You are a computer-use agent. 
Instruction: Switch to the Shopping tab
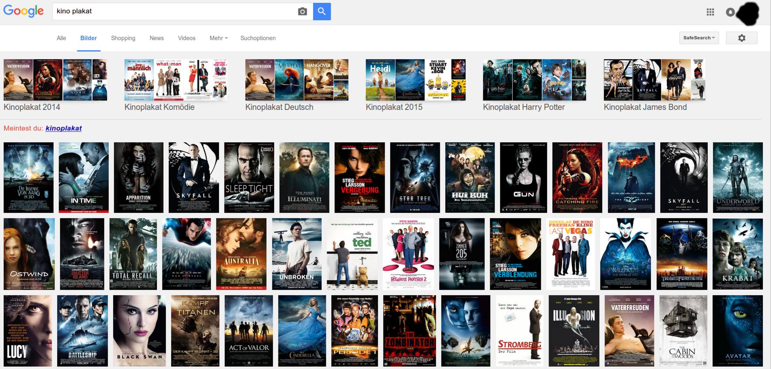pyautogui.click(x=123, y=38)
